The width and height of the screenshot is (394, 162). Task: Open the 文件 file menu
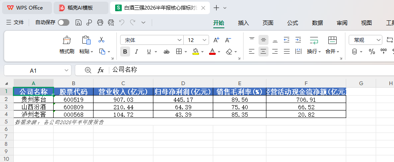[x=15, y=22]
